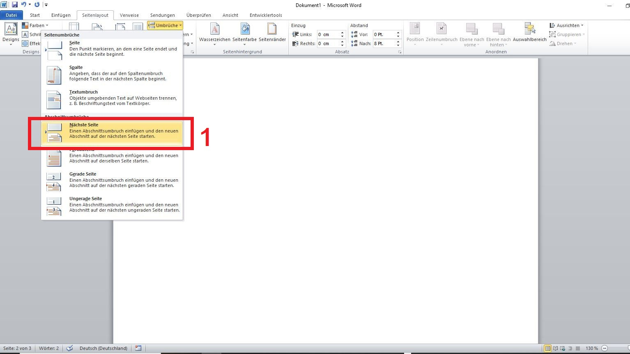Switch to print layout view

(547, 348)
